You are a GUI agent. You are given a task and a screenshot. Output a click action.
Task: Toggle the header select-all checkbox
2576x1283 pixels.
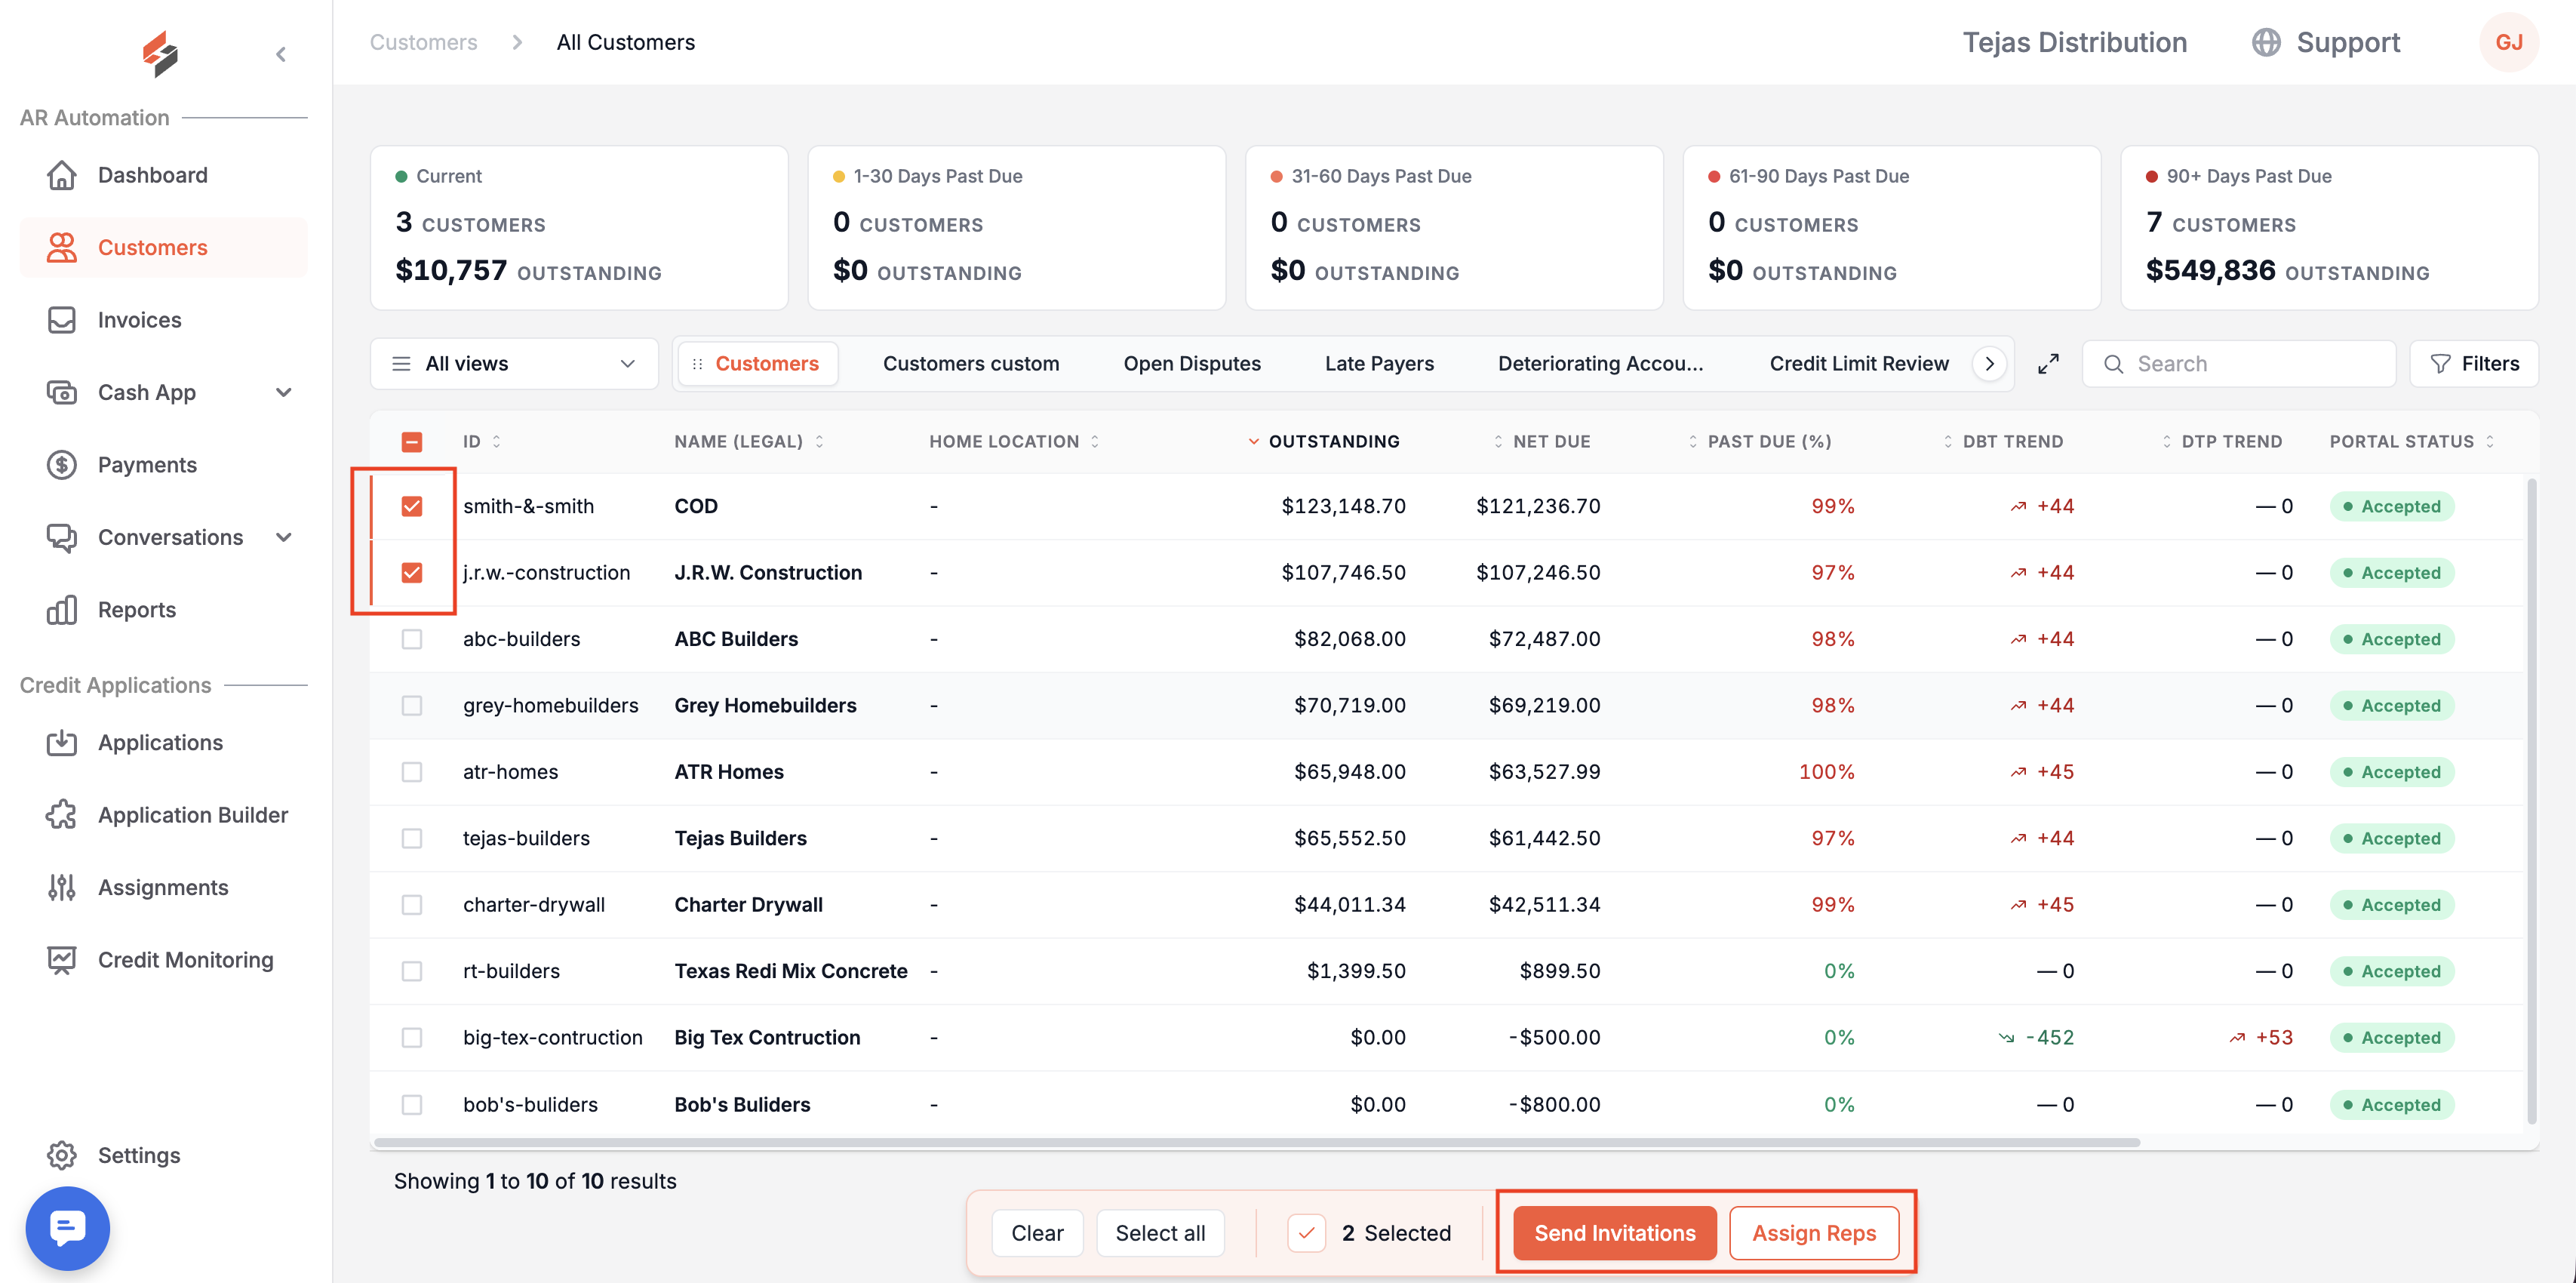[x=412, y=442]
